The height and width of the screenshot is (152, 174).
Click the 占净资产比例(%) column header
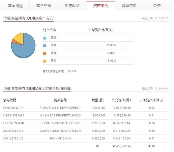coord(151,100)
